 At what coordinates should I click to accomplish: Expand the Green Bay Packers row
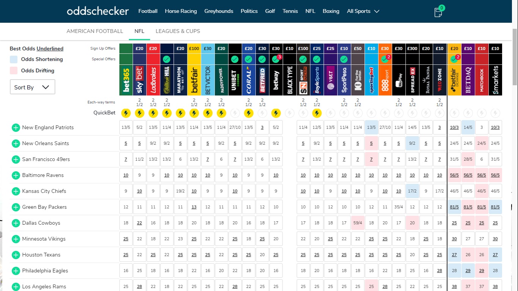click(x=16, y=207)
